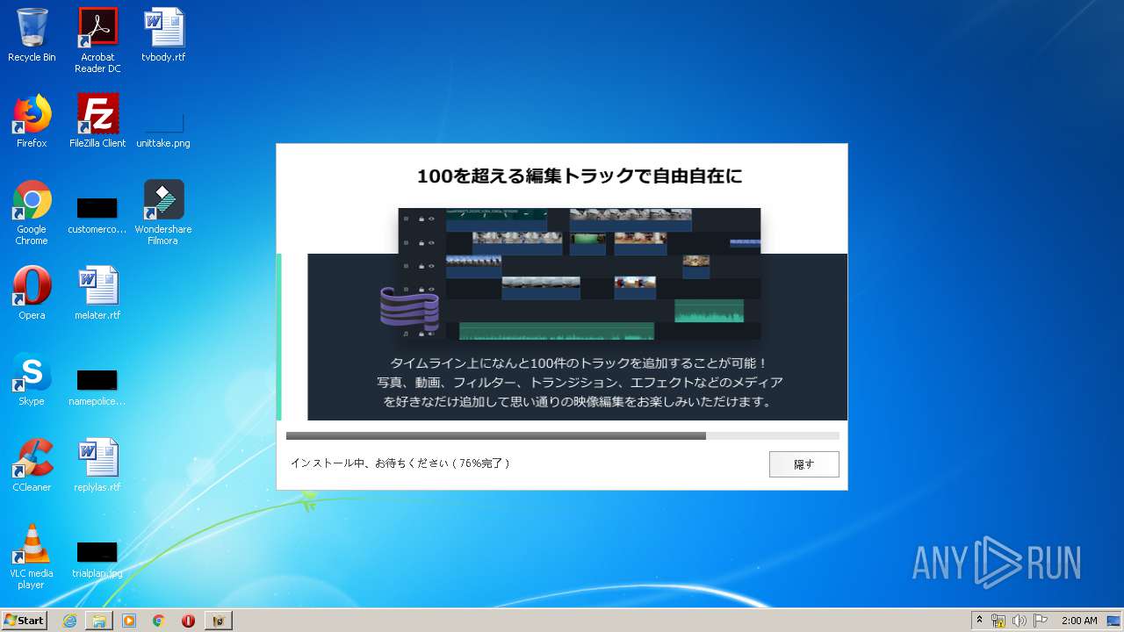Launch Google Chrome desktop shortcut
Viewport: 1124px width, 632px height.
click(32, 212)
